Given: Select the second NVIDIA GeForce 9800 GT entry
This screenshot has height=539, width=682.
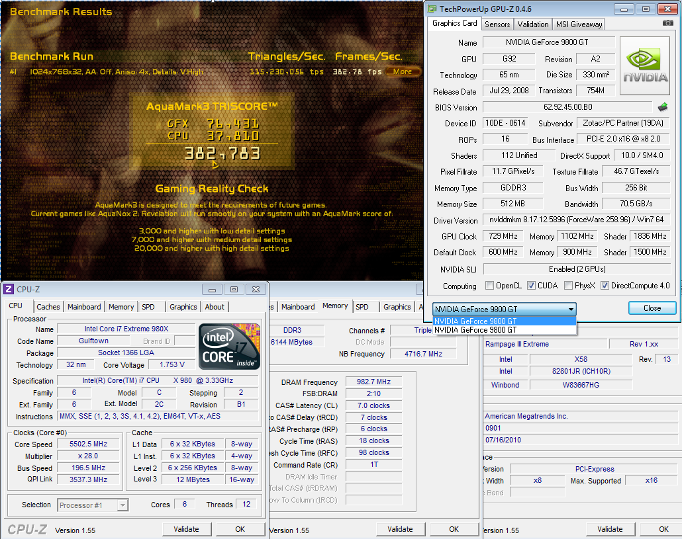Looking at the screenshot, I should tap(505, 329).
